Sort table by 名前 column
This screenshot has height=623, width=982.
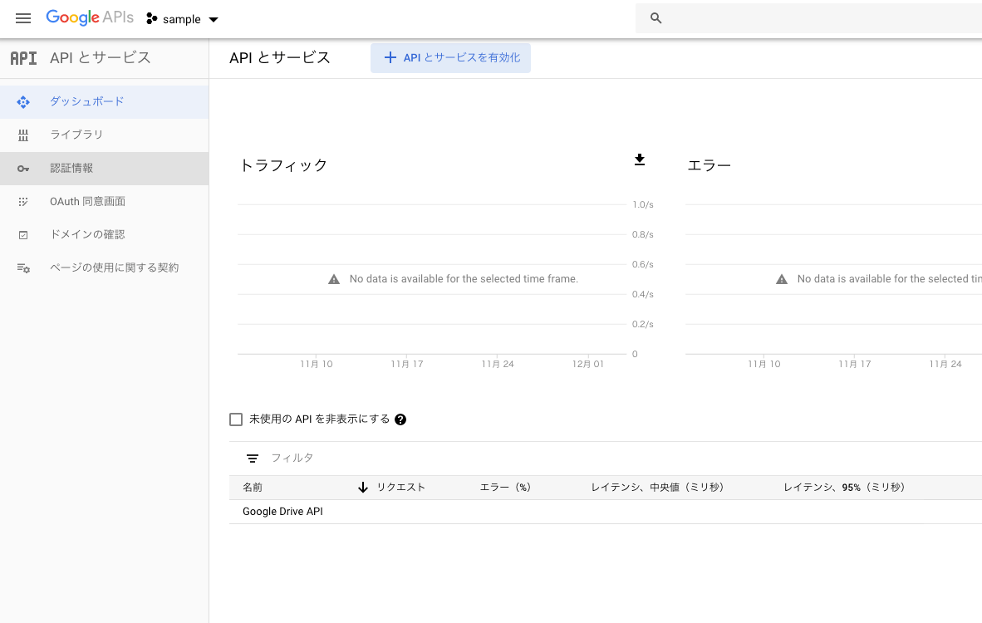coord(253,487)
